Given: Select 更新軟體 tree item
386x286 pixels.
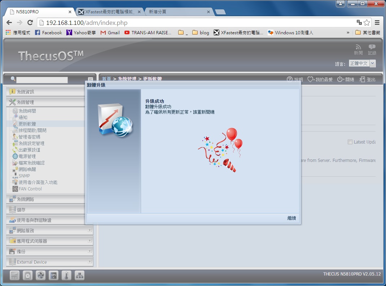Looking at the screenshot, I should (27, 124).
